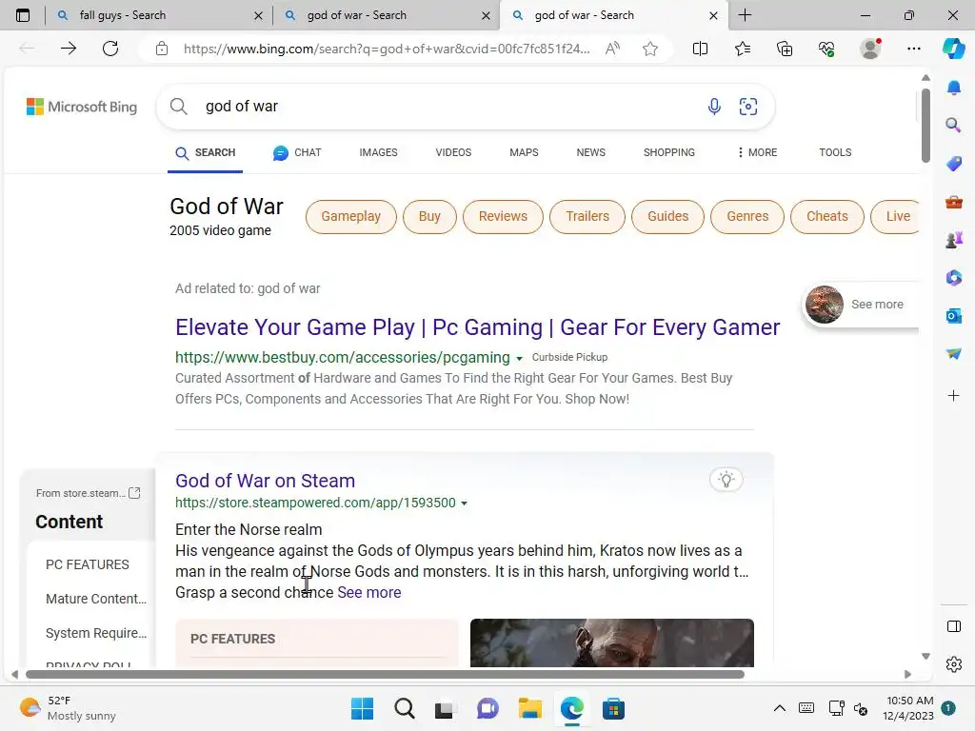Viewport: 975px width, 731px height.
Task: Open sidebar Drop paper plane icon
Action: click(954, 354)
